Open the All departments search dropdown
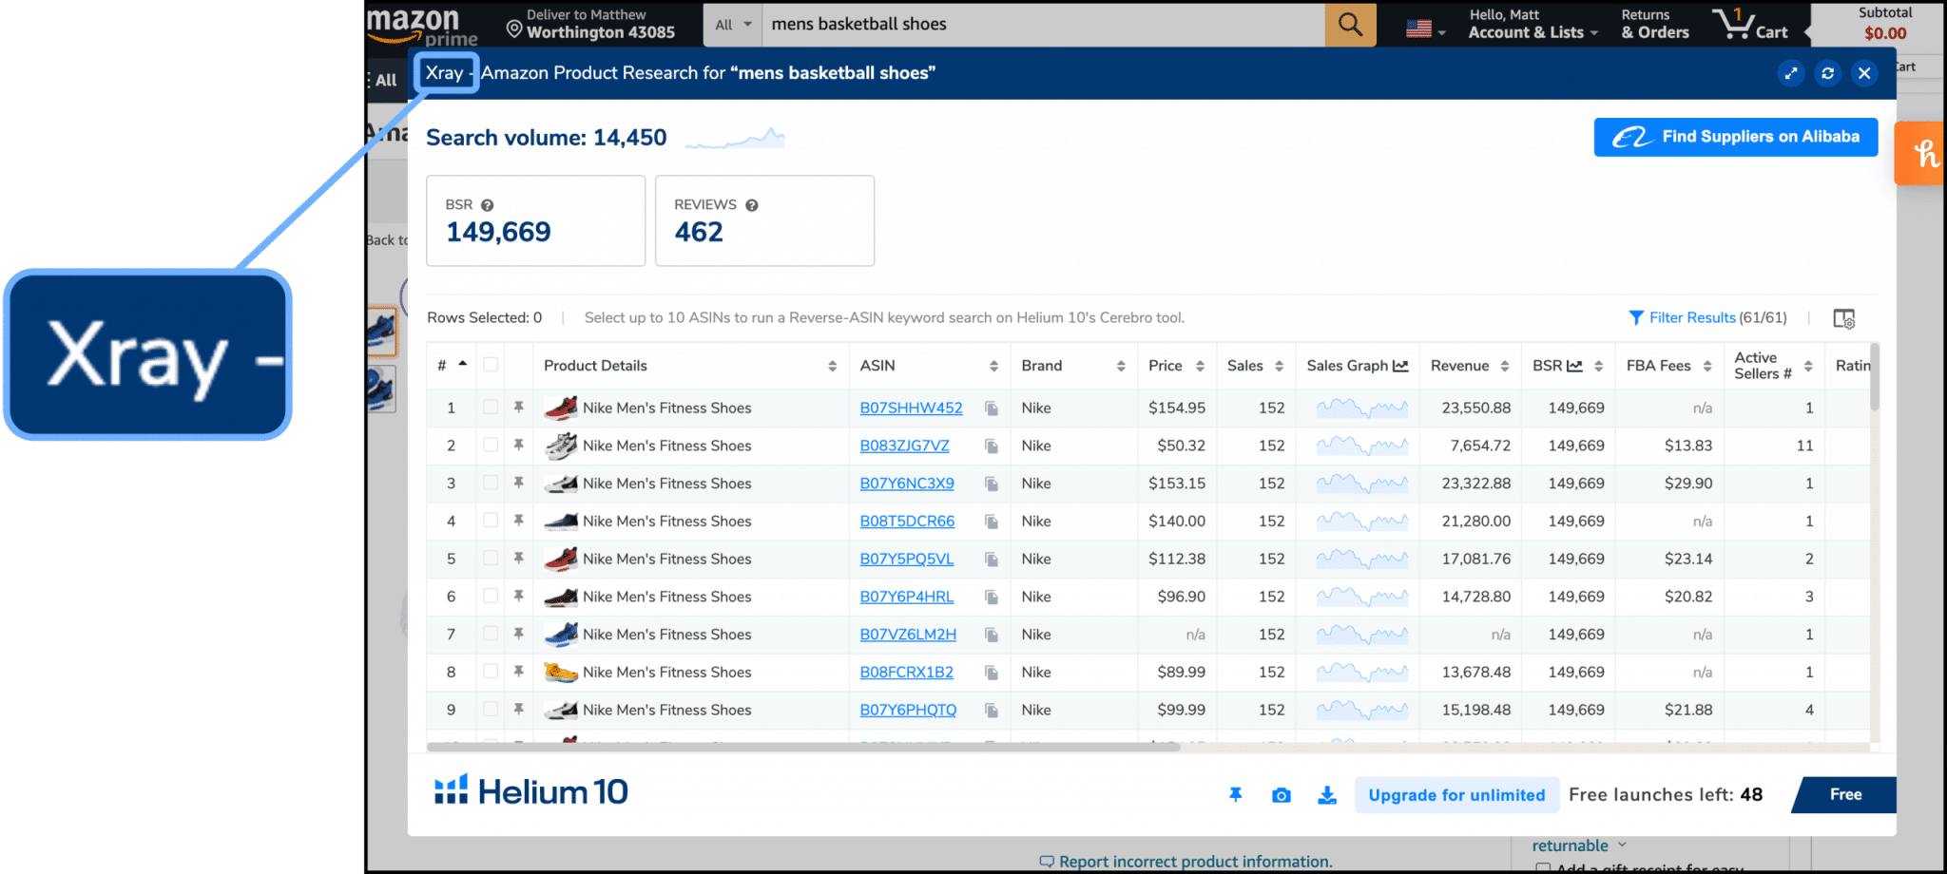Viewport: 1947px width, 874px height. coord(732,25)
